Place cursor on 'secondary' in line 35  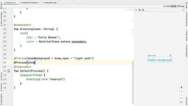79,42
